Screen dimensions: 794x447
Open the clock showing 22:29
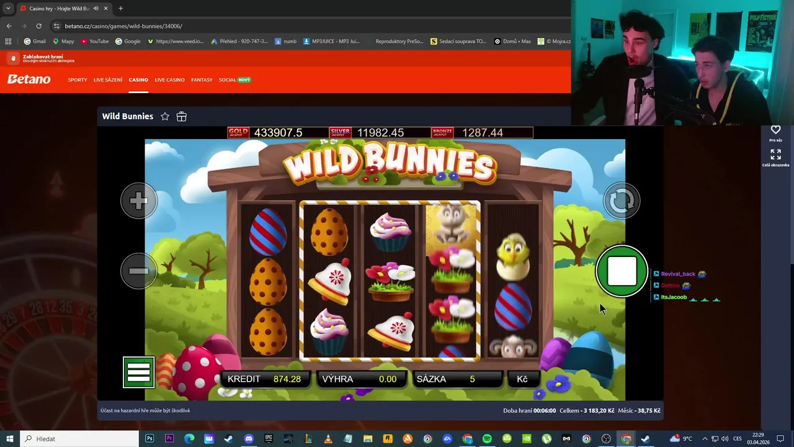[x=758, y=439]
